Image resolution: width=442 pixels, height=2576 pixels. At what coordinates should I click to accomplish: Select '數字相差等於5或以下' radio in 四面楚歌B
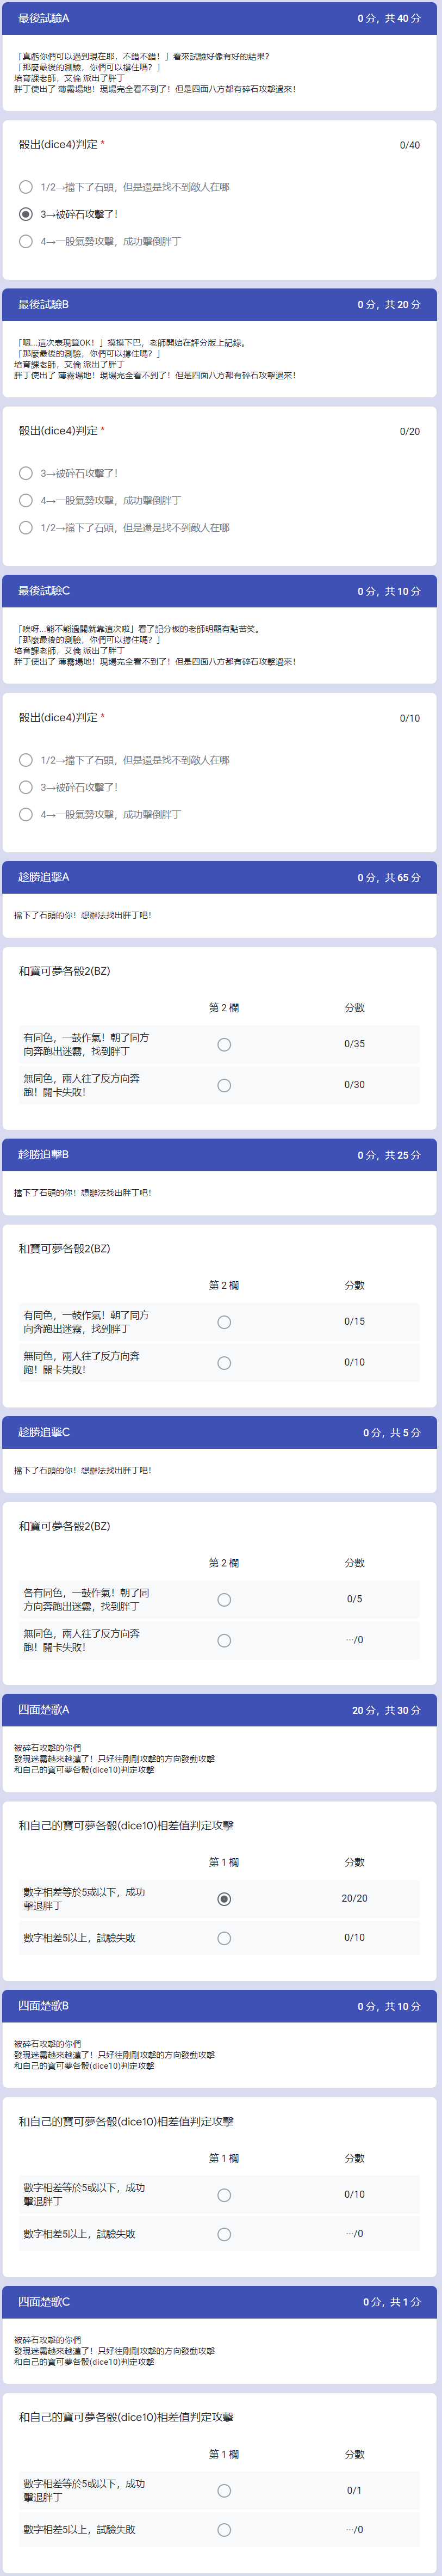[224, 2195]
